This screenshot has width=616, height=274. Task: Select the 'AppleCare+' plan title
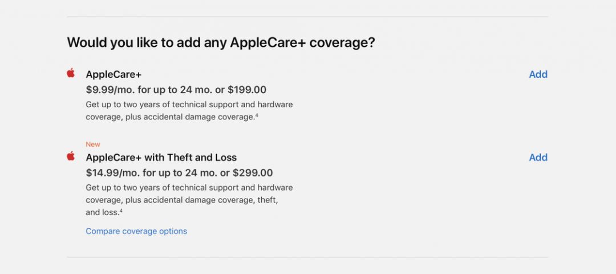114,74
